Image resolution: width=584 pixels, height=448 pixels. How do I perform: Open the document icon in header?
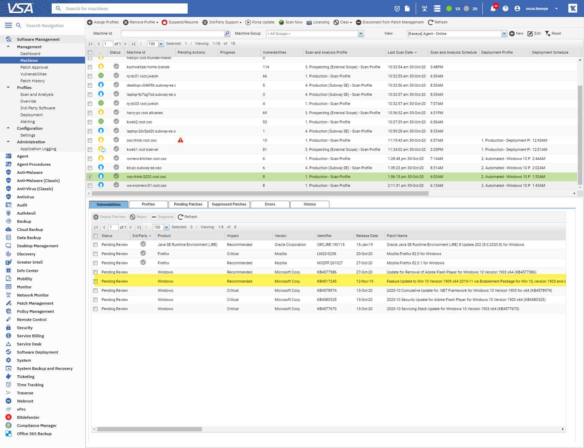coord(407,8)
